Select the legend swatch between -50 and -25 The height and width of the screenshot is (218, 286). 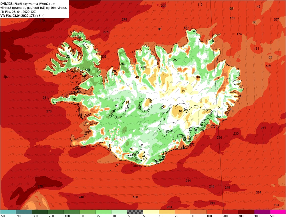pyautogui.click(x=88, y=212)
